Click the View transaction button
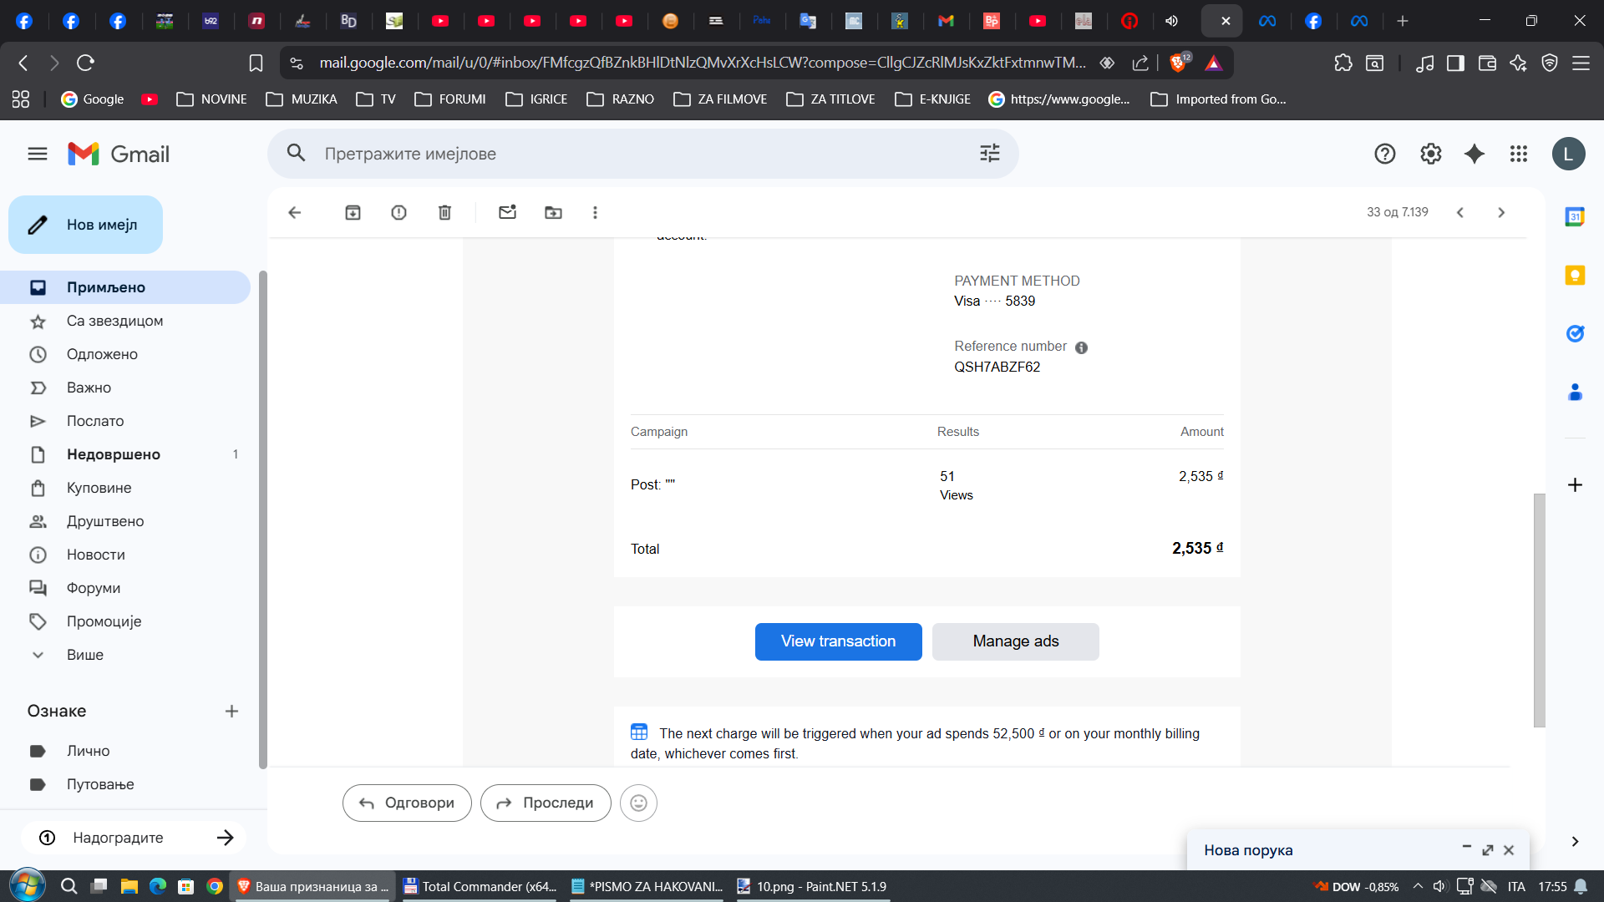This screenshot has height=902, width=1604. click(838, 641)
